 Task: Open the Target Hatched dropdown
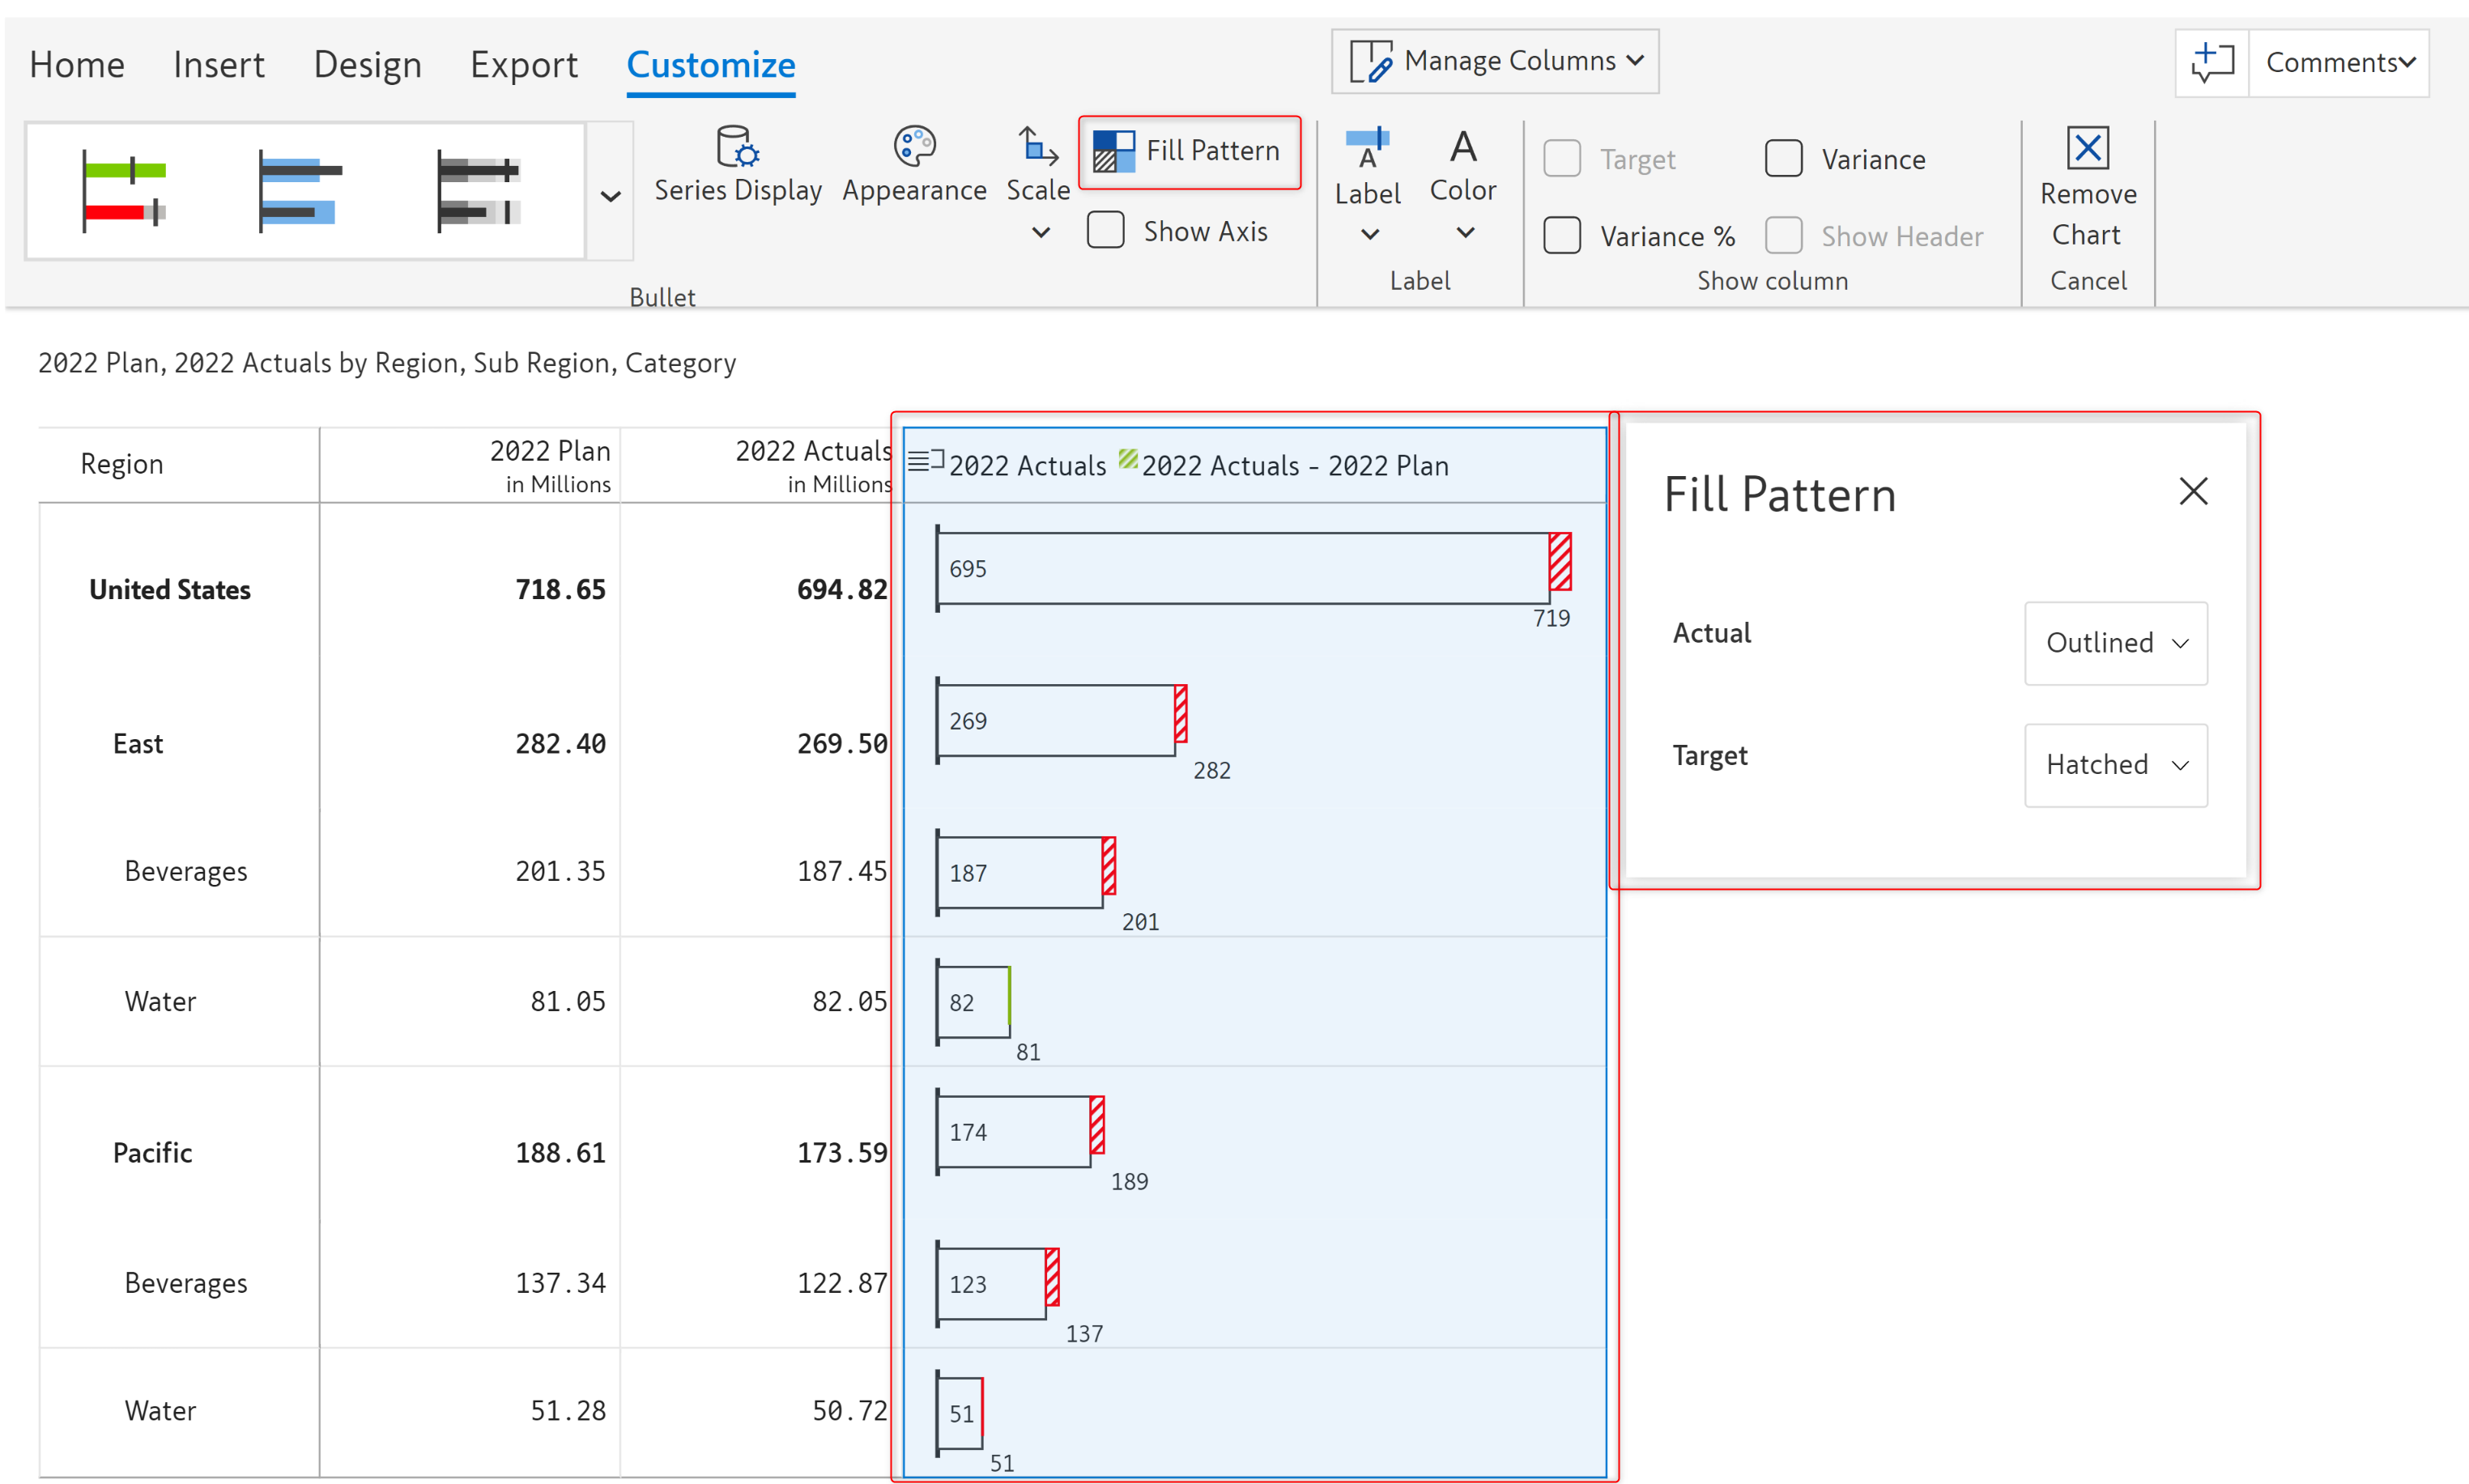pos(2115,765)
